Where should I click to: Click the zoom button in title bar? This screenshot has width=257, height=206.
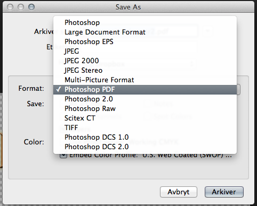(31, 7)
